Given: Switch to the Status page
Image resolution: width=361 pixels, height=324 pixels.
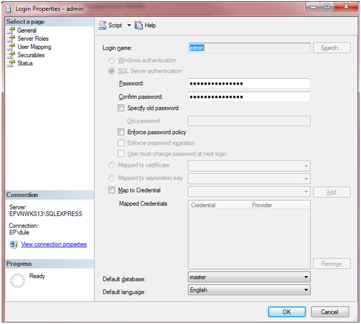Looking at the screenshot, I should click(25, 63).
